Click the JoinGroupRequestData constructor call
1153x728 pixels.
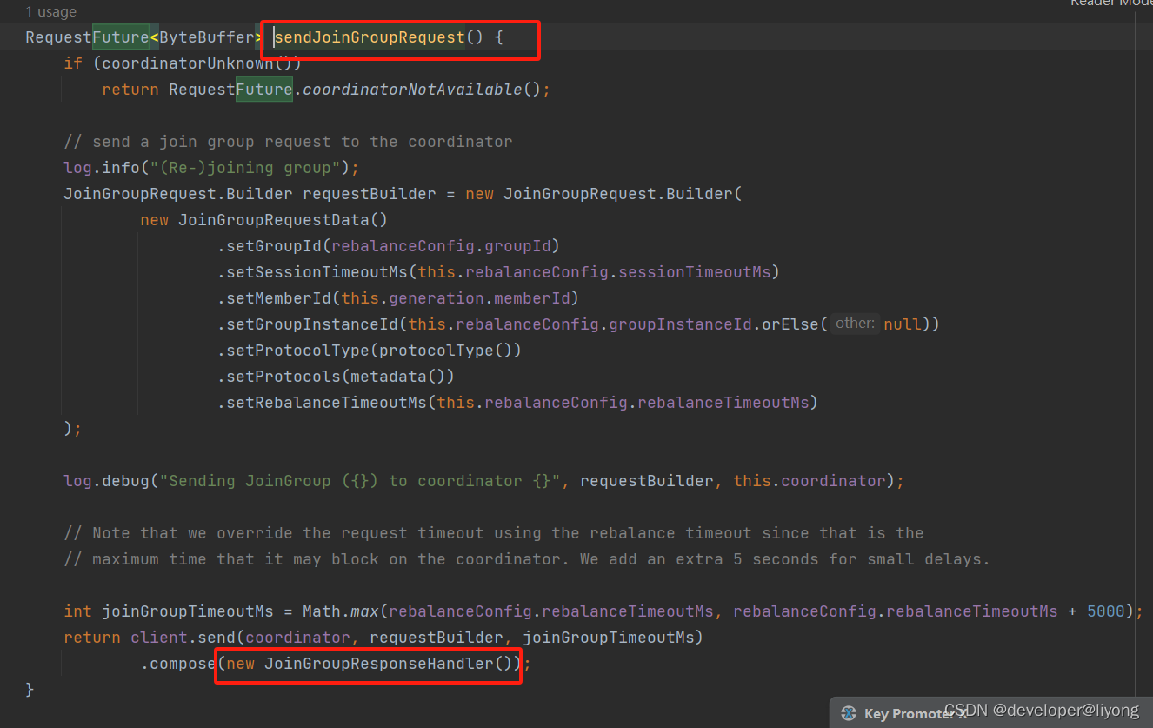283,220
